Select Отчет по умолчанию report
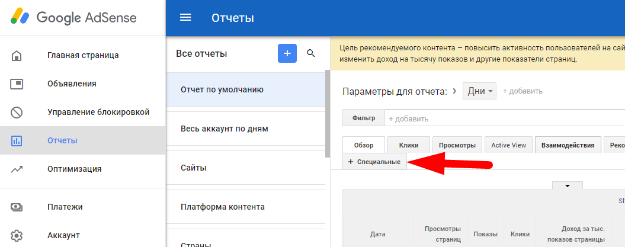The width and height of the screenshot is (625, 247). 246,89
